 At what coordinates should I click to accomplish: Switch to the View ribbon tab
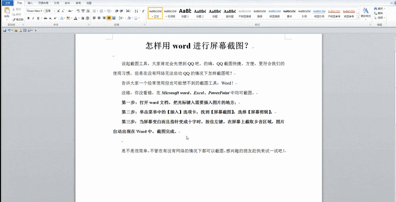point(89,3)
